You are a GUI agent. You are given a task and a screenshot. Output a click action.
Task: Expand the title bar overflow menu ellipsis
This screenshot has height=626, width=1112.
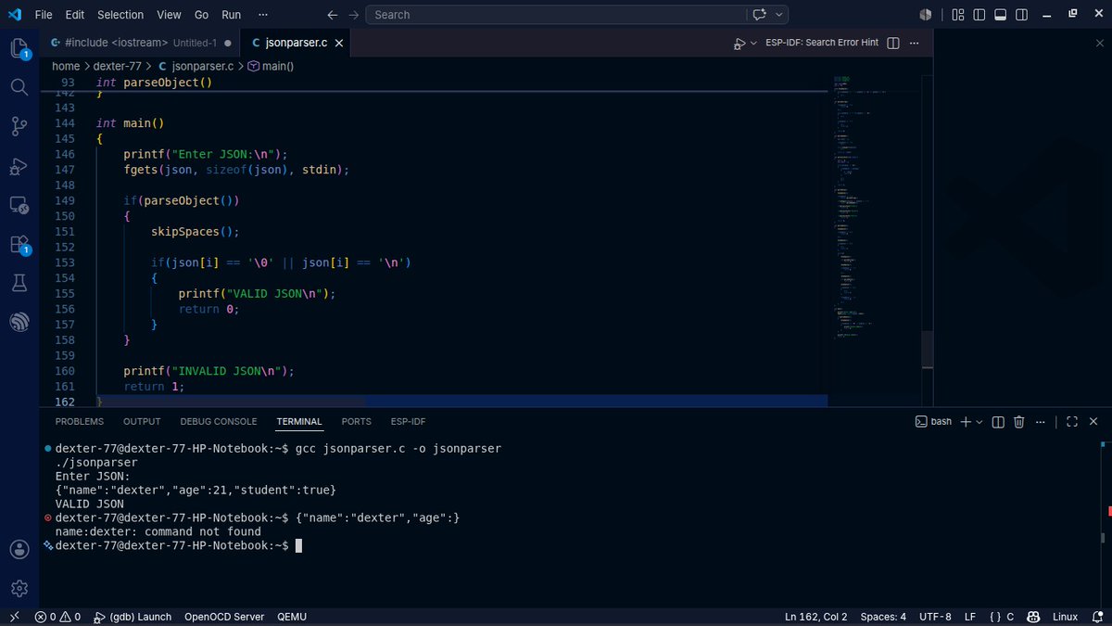[x=264, y=15]
